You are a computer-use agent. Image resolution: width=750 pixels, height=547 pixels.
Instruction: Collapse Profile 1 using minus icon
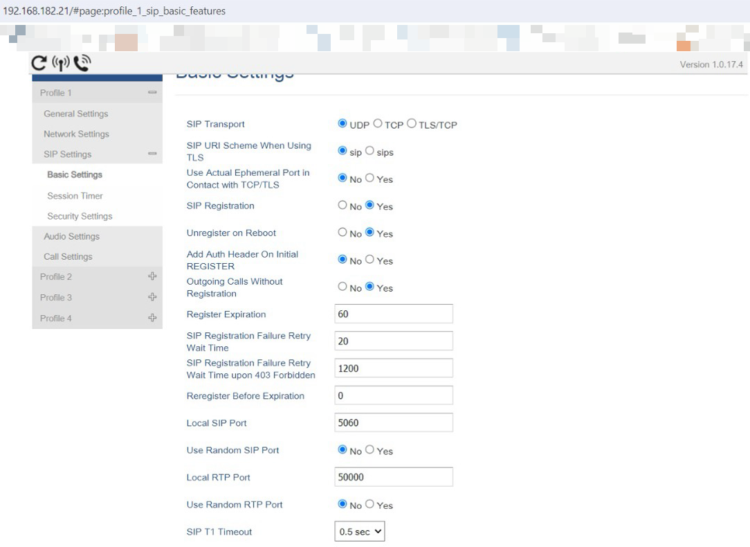click(x=152, y=93)
